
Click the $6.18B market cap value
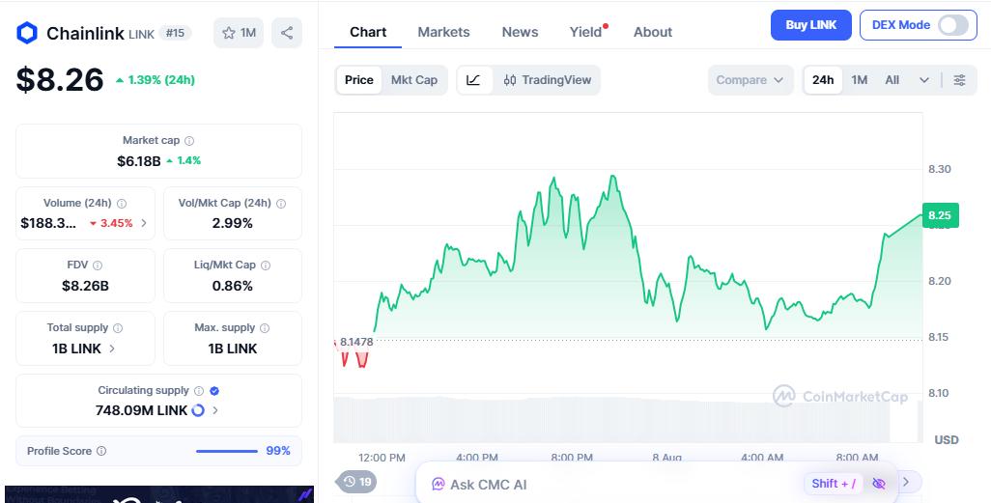point(138,161)
